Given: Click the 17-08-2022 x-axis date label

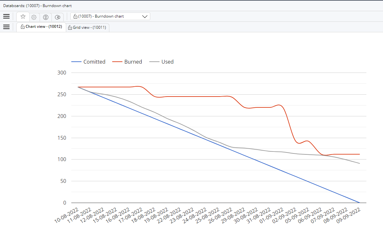Looking at the screenshot, I should 130,215.
